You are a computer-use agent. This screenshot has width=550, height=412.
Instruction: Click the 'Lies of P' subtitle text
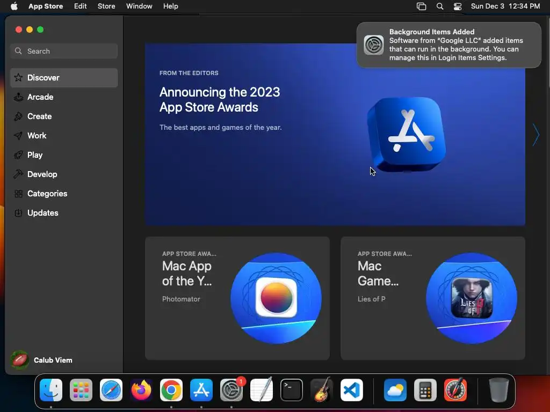tap(372, 299)
